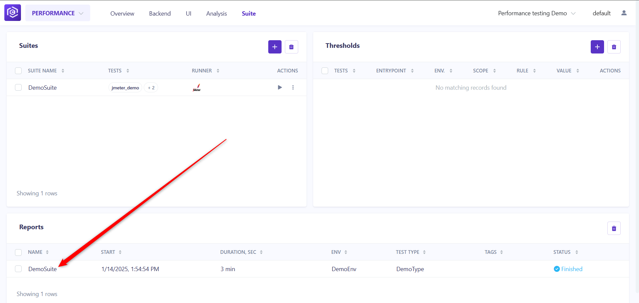This screenshot has height=303, width=639.
Task: Tick the DemoSuite report row checkbox
Action: coord(18,269)
